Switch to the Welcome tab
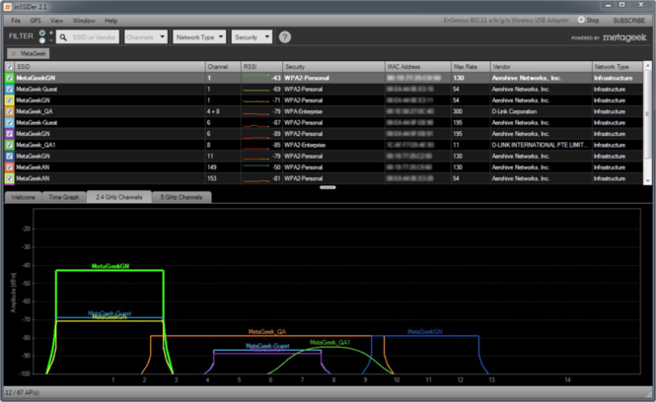 (x=24, y=197)
